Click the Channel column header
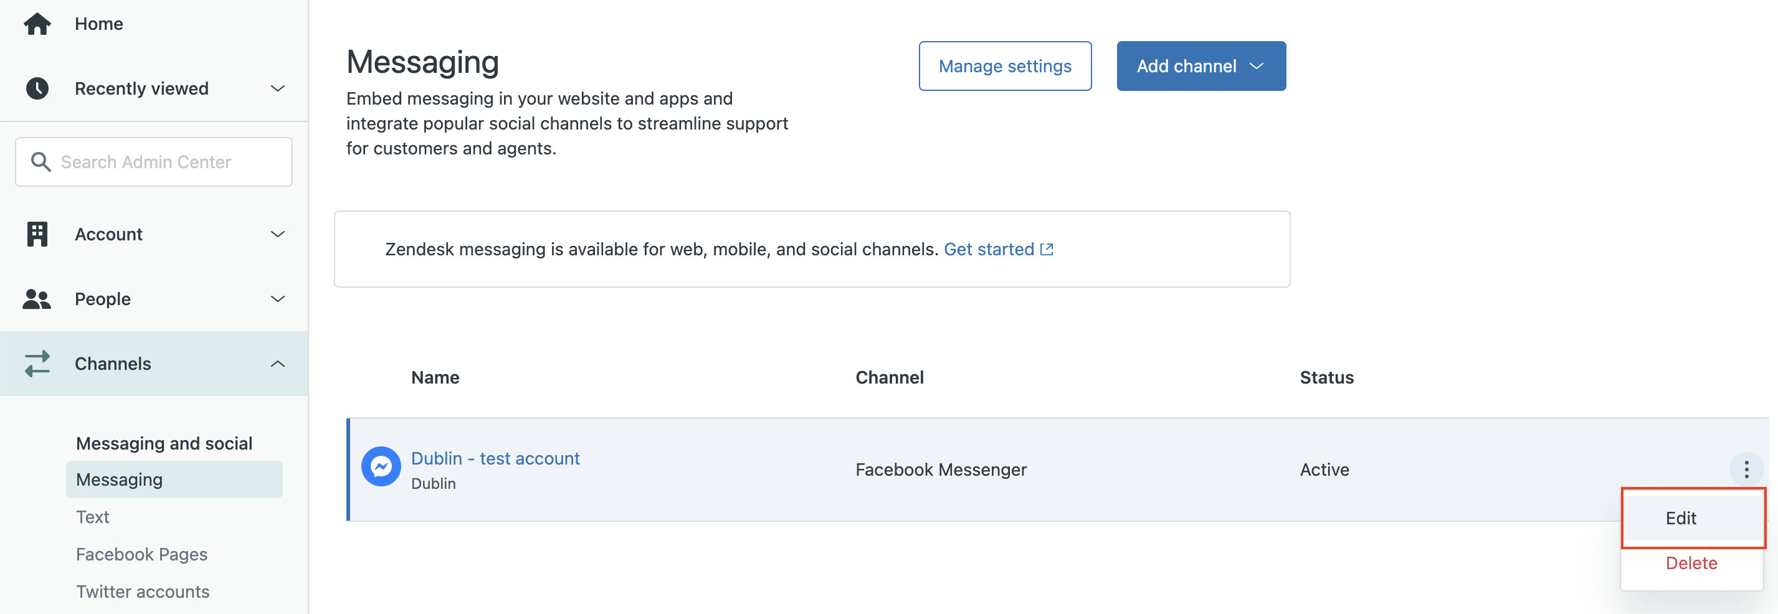Screen dimensions: 1778x614 pos(889,377)
